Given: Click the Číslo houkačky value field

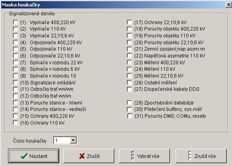Looking at the screenshot, I should click(62, 140).
